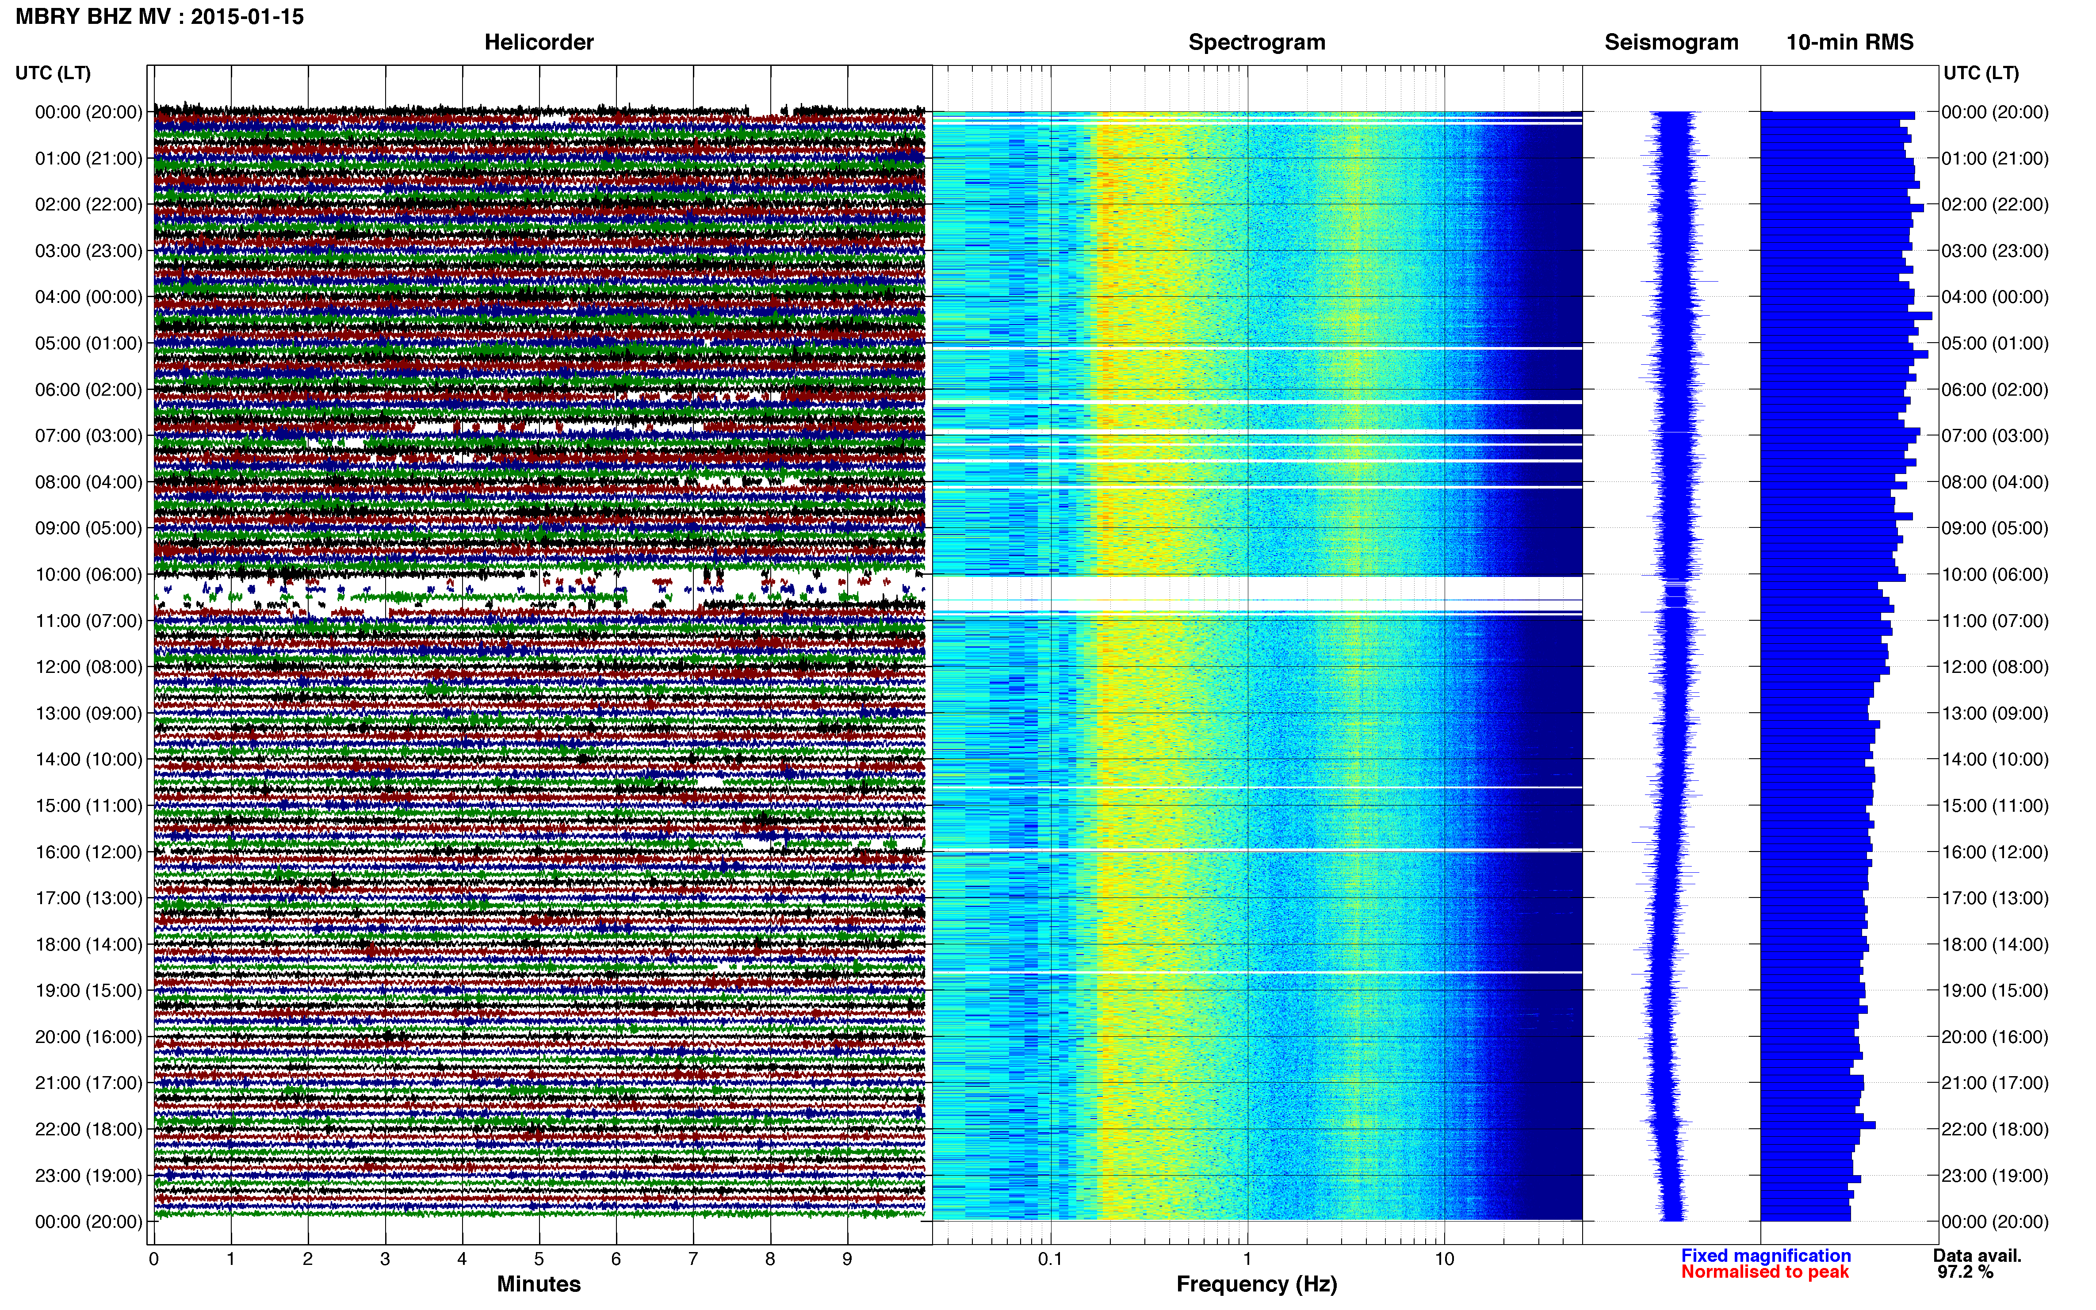Viewport: 2096px width, 1310px height.
Task: Click RMS axis label '20:00 (16:00)'
Action: (x=1995, y=1037)
